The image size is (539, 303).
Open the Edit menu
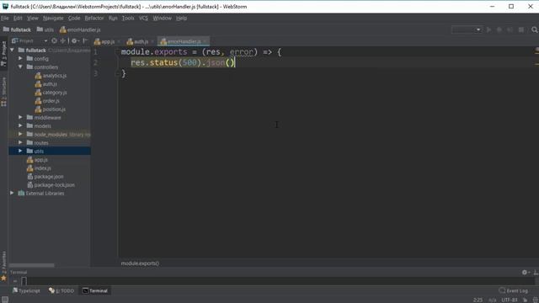click(x=18, y=19)
